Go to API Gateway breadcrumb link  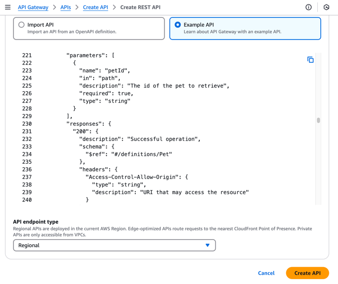[33, 7]
